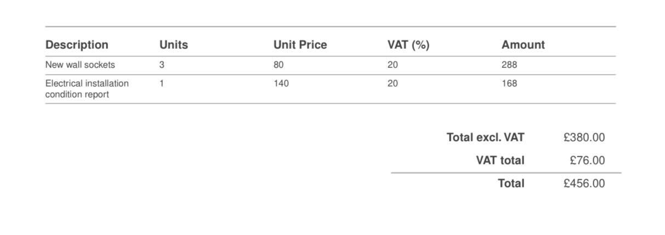Image resolution: width=665 pixels, height=235 pixels.
Task: Click the £456.00 grand total
Action: coord(584,184)
